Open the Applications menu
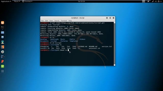The height and width of the screenshot is (91, 163). tap(6, 1)
